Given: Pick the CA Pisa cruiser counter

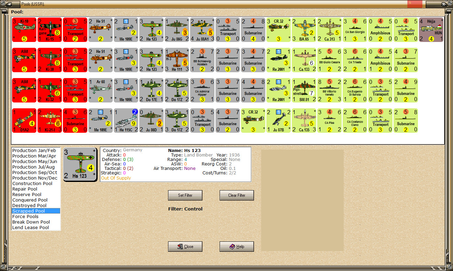Looking at the screenshot, I should [329, 121].
